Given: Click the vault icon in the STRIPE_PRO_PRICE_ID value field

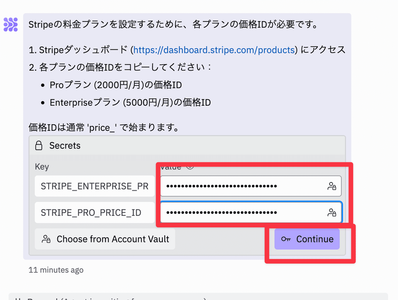Looking at the screenshot, I should click(332, 213).
